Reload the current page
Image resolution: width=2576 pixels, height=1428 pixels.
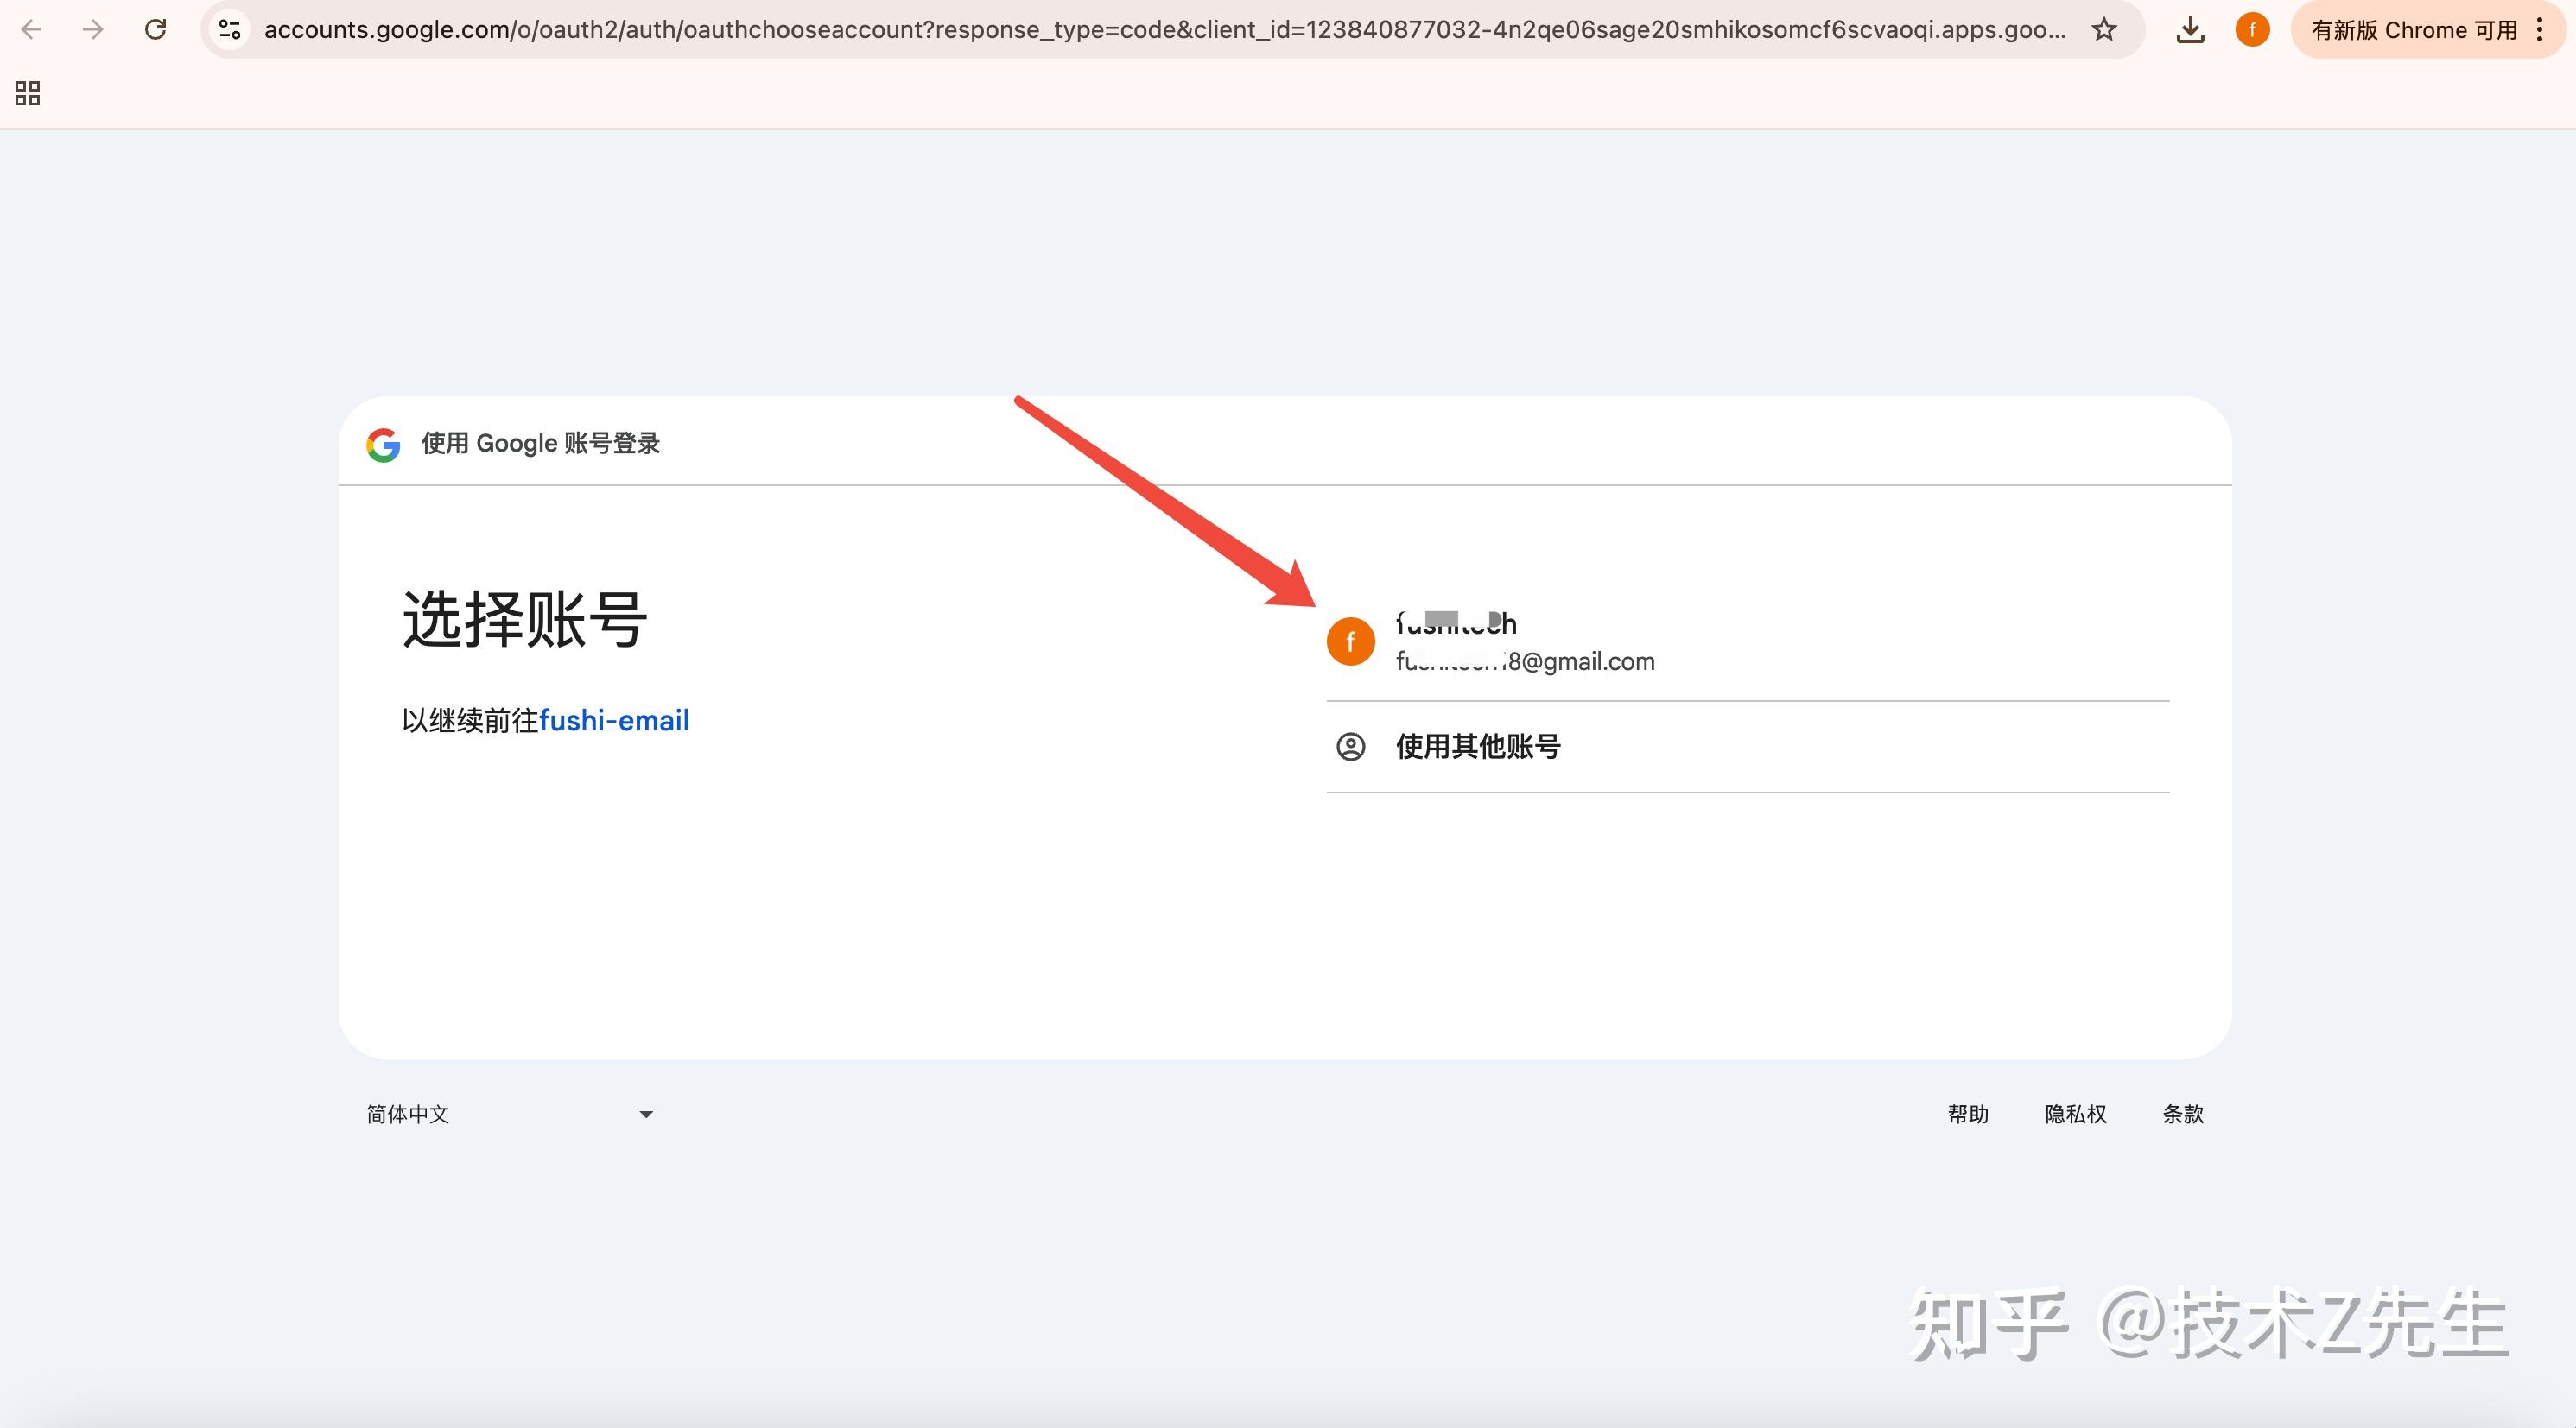coord(155,29)
